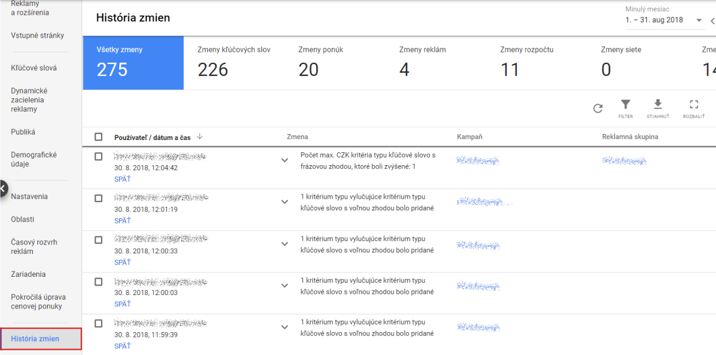
Task: Select the Všetky zmeny 275 tab
Action: tap(133, 63)
